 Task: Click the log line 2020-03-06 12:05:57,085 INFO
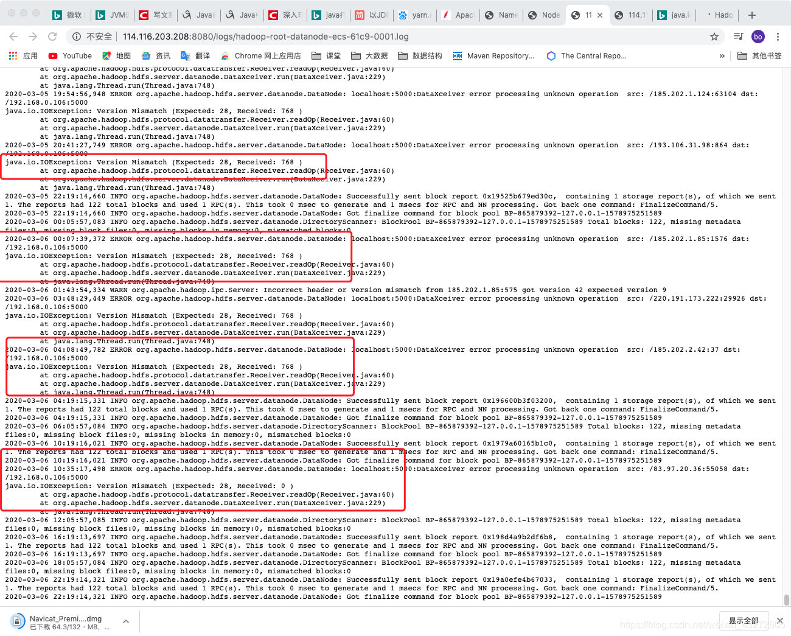[x=373, y=524]
